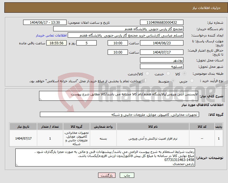
Task: Click the شرح کلی نیاز resize grip
Action: tap(41, 99)
